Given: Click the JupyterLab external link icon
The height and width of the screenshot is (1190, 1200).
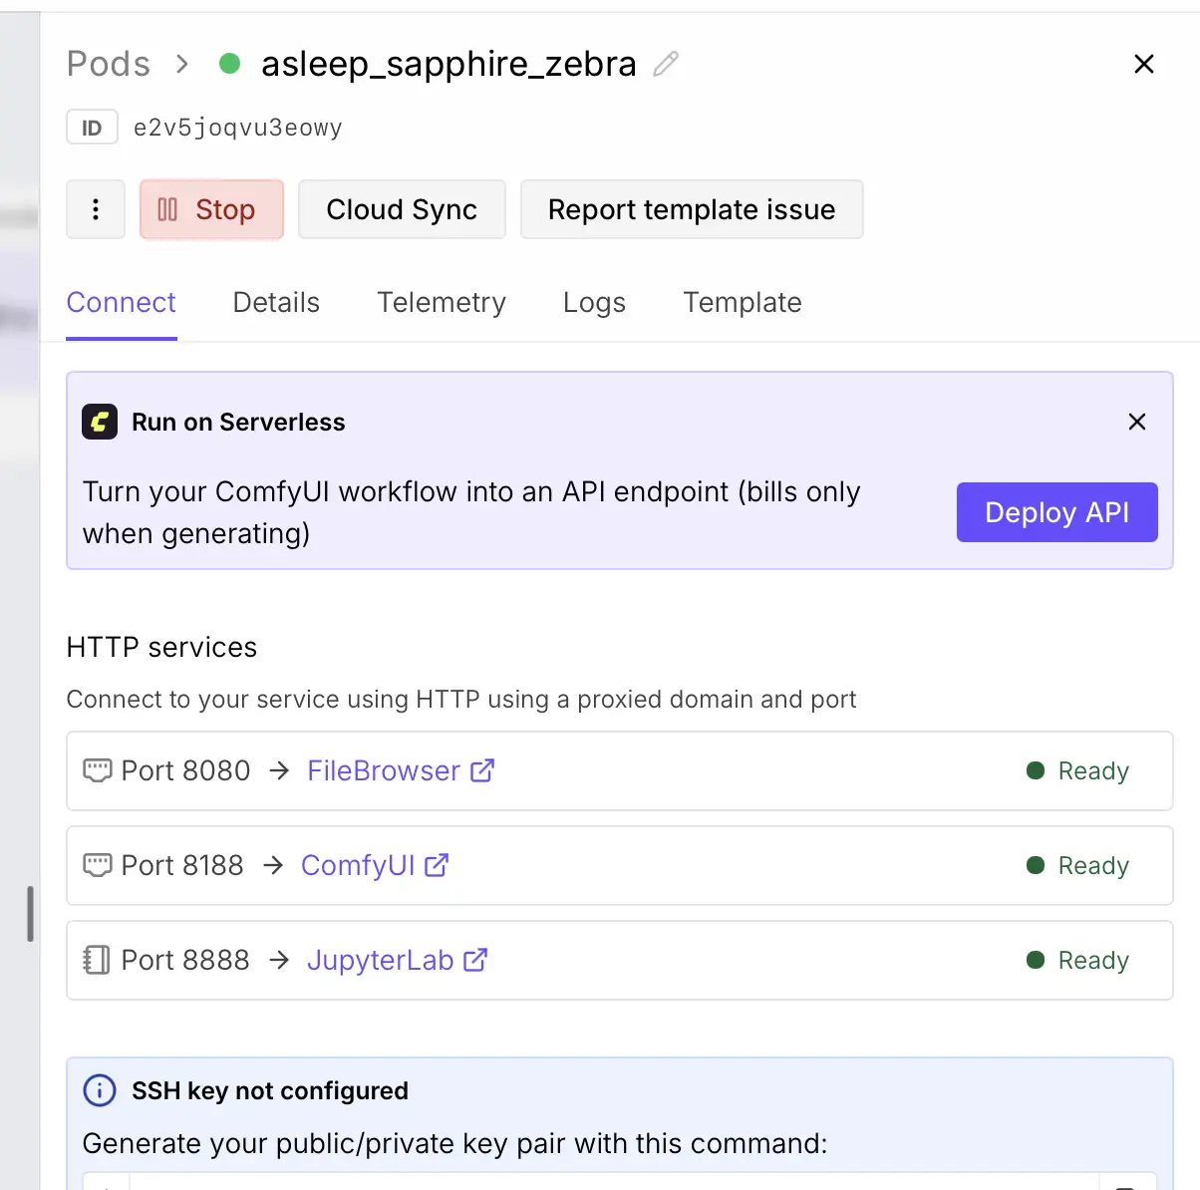Looking at the screenshot, I should pyautogui.click(x=475, y=960).
